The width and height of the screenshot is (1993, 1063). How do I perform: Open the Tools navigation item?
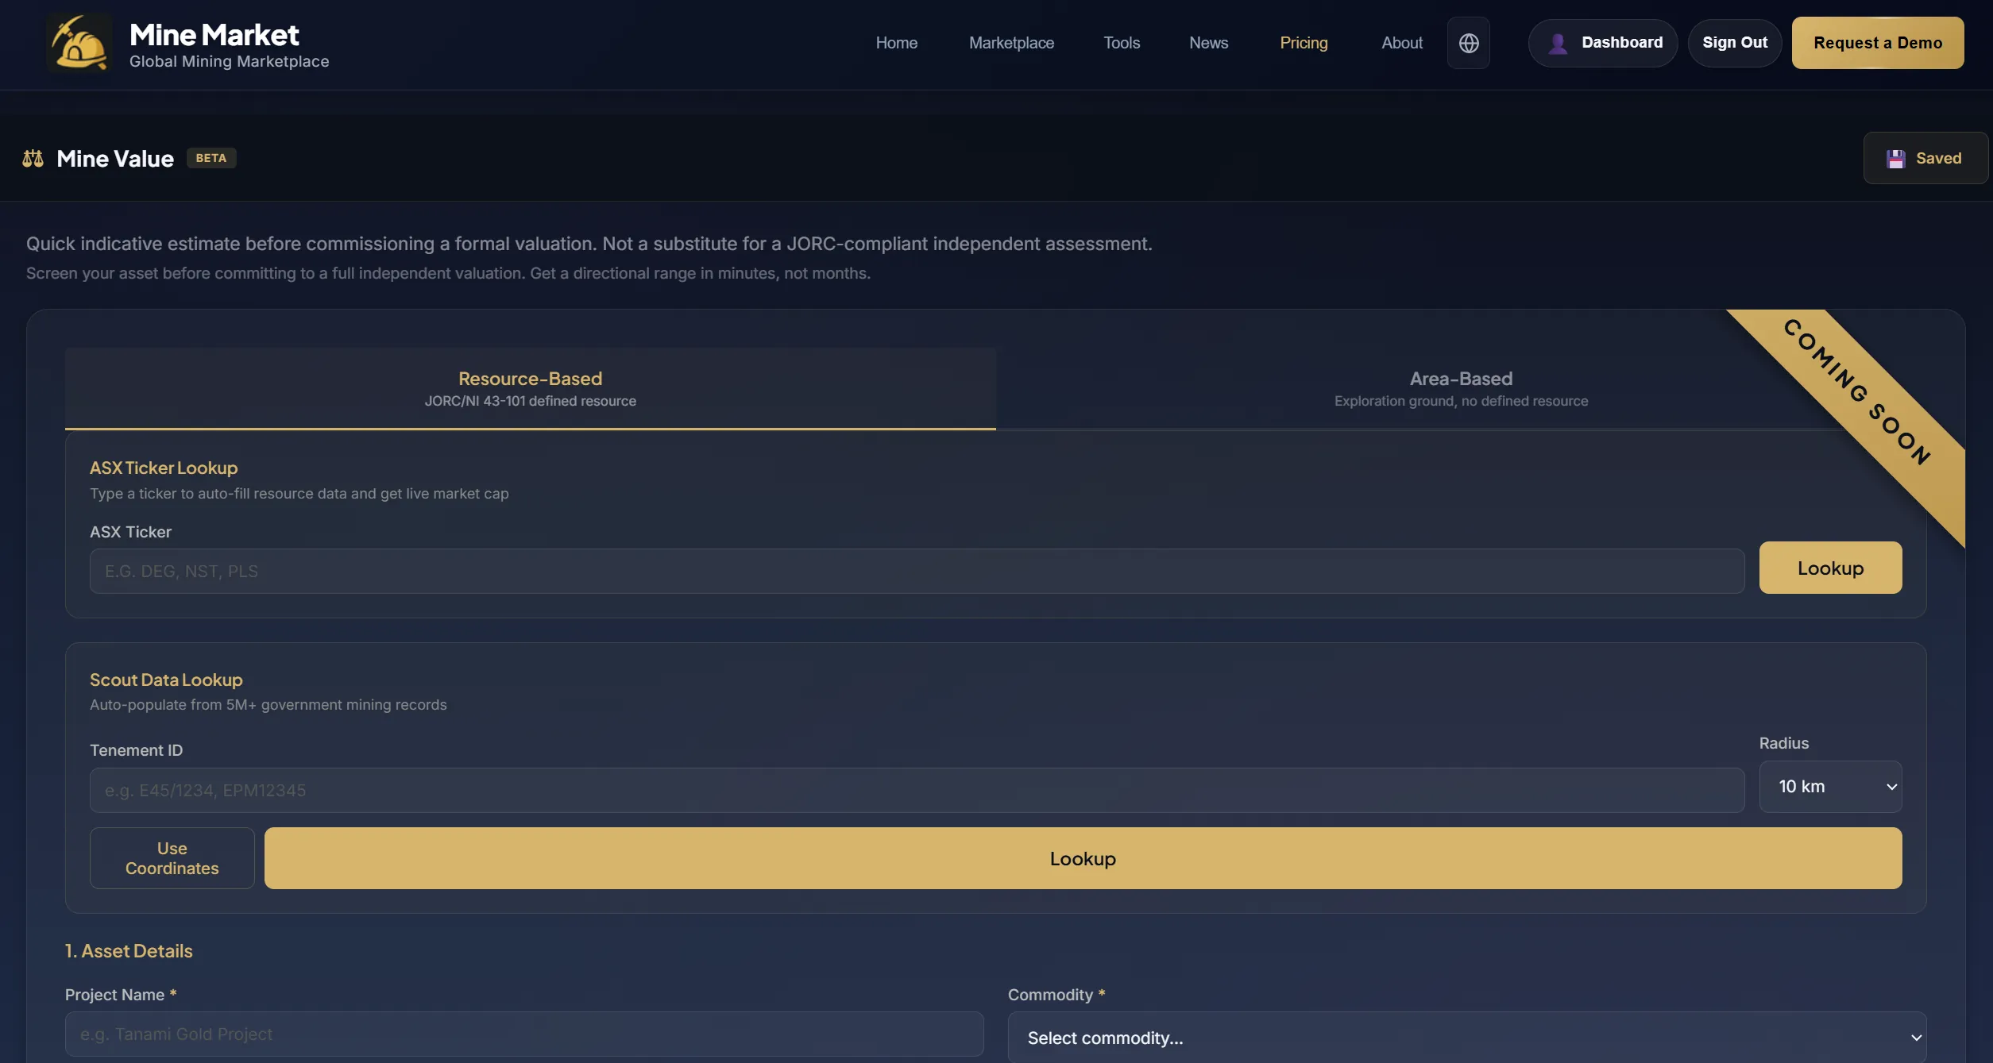tap(1121, 43)
